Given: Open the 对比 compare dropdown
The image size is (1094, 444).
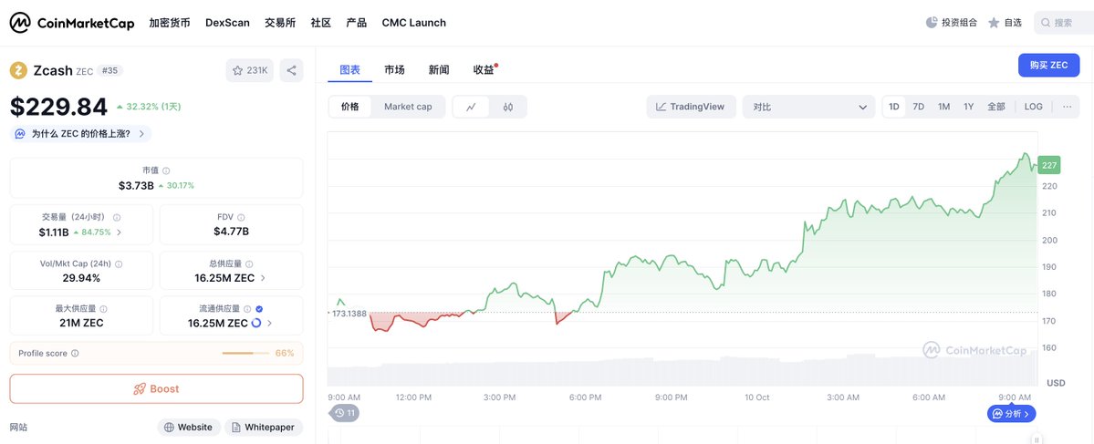Looking at the screenshot, I should tap(809, 107).
